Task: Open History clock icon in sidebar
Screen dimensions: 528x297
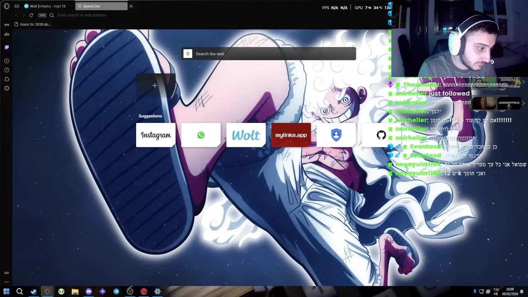Action: [7, 70]
